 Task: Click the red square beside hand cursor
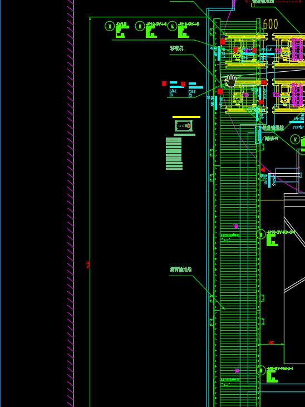[x=220, y=91]
